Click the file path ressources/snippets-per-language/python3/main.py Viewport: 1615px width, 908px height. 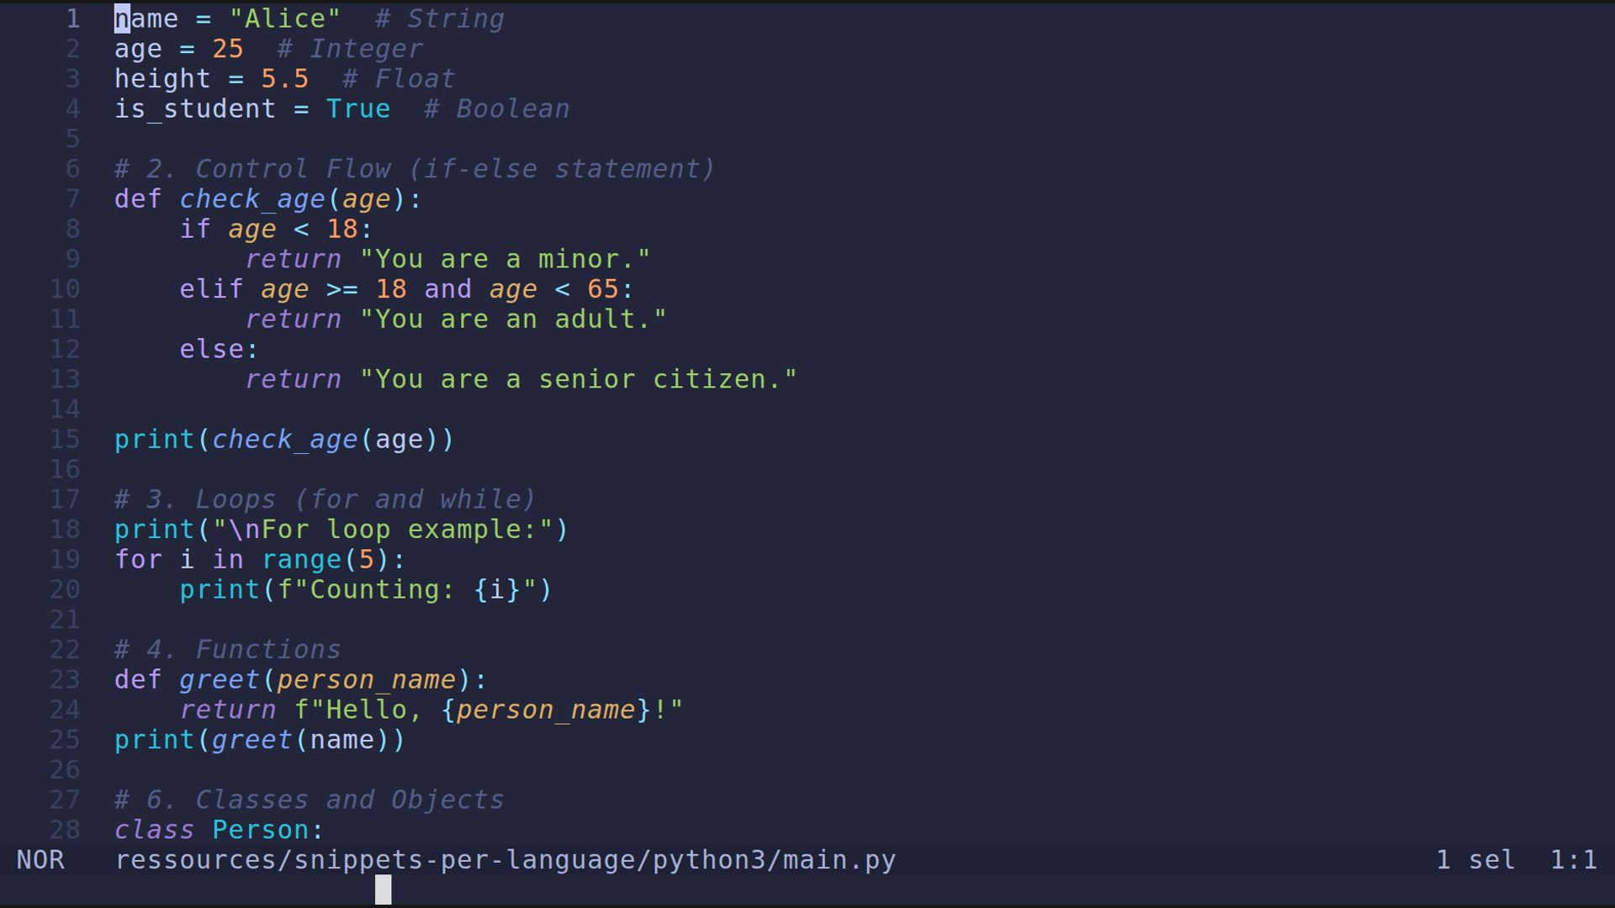(505, 859)
